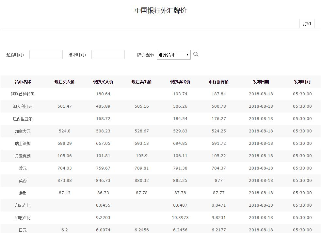Click the 528.67 value for 加拿大元
Screen dimensions: 322x233
click(142, 131)
